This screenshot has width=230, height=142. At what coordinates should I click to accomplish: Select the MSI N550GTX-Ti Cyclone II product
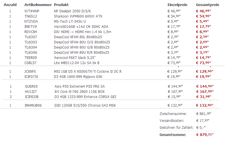[88, 71]
